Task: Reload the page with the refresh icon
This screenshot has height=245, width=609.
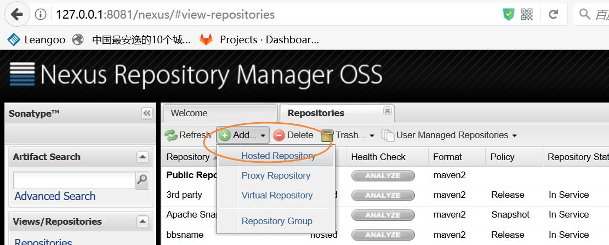Action: (554, 15)
